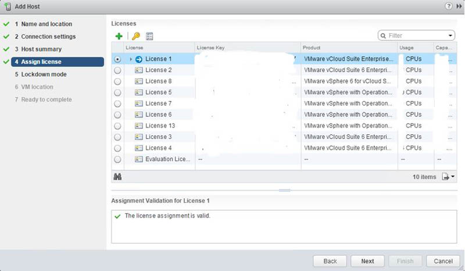Image resolution: width=465 pixels, height=271 pixels.
Task: Select the License 7 radio button
Action: pos(117,104)
